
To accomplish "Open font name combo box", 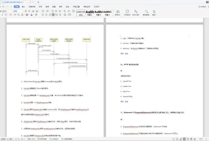I will 6,11.
